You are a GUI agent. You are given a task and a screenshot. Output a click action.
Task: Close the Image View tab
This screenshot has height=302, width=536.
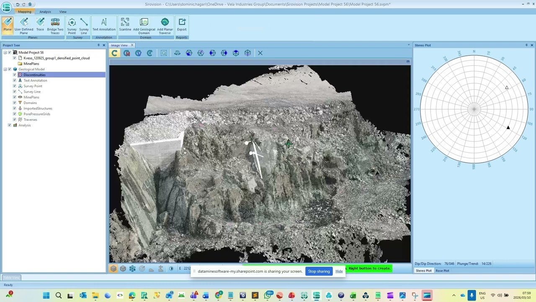pos(132,45)
